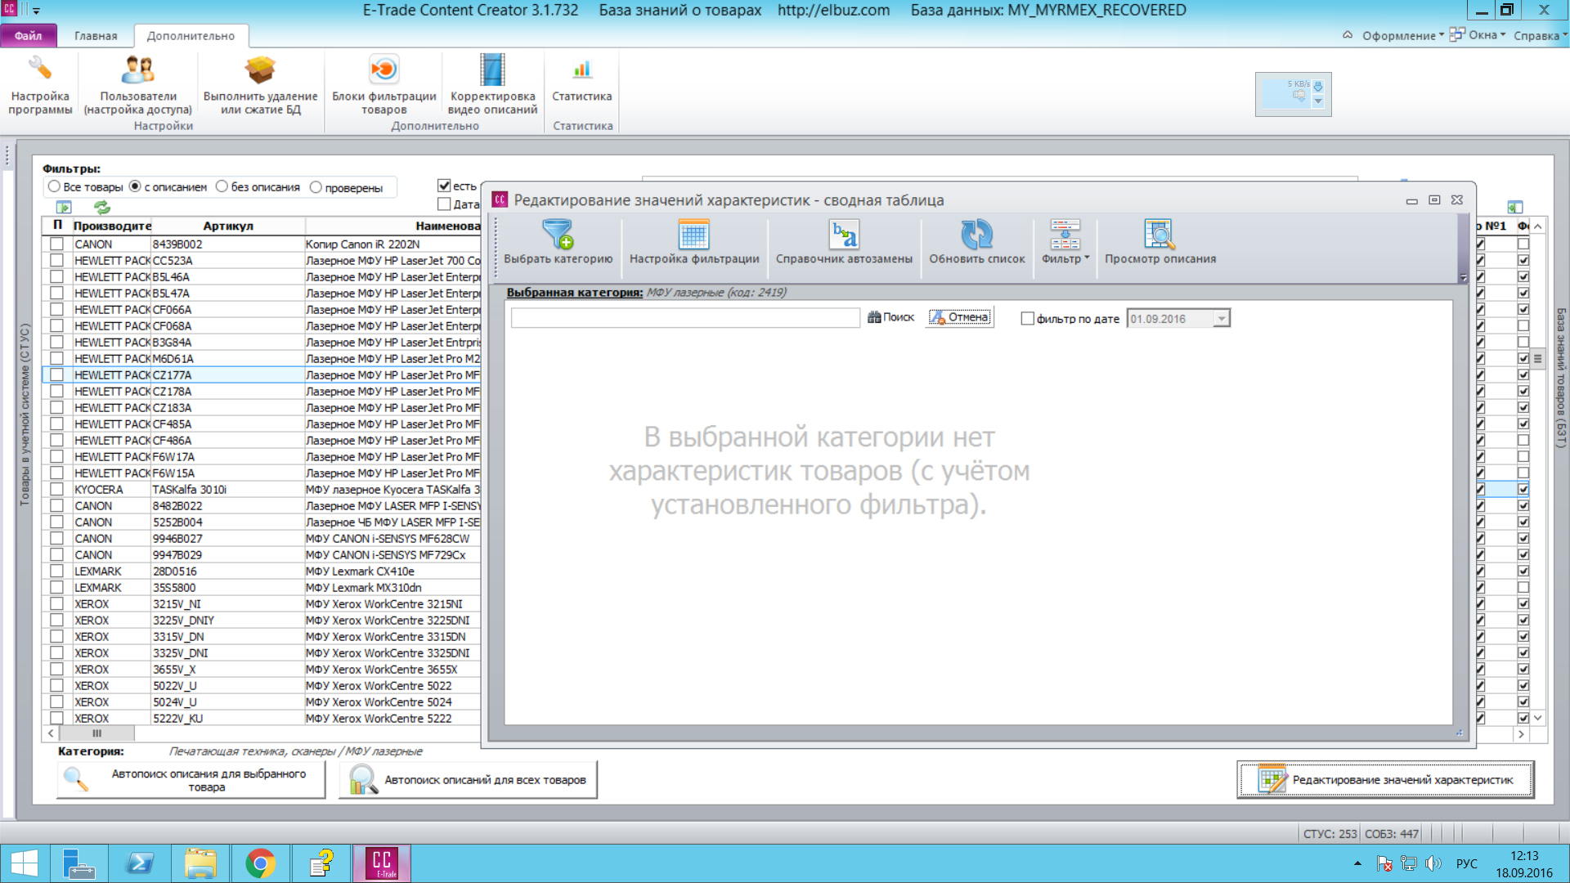The width and height of the screenshot is (1570, 883).
Task: Show hidden tray icons arrow
Action: click(x=1357, y=863)
